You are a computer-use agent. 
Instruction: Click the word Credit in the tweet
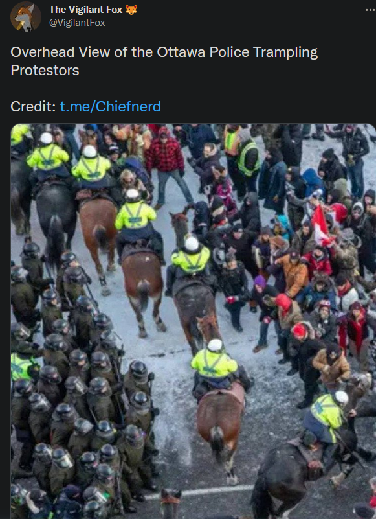click(33, 106)
